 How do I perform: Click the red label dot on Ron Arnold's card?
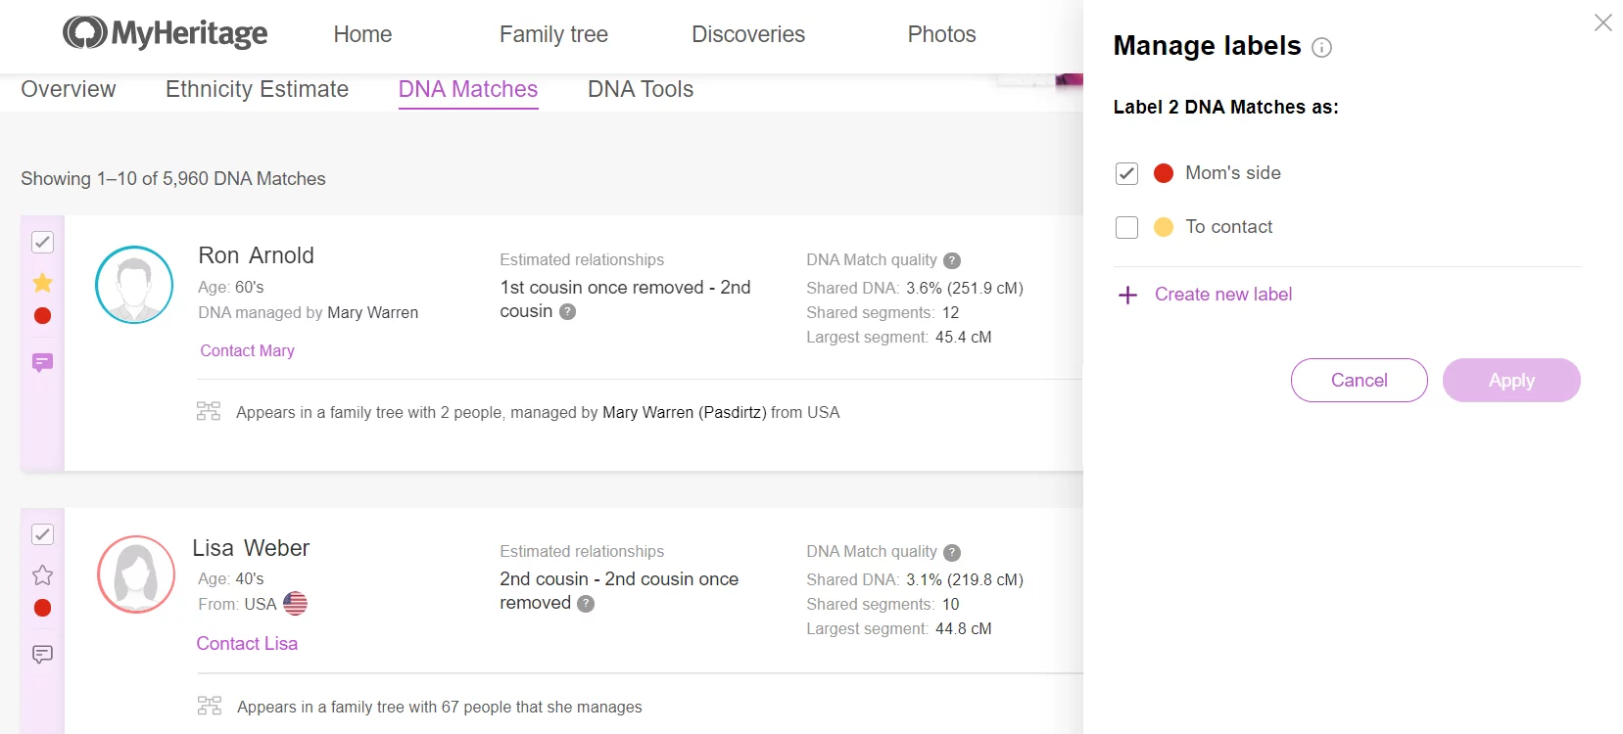coord(42,316)
